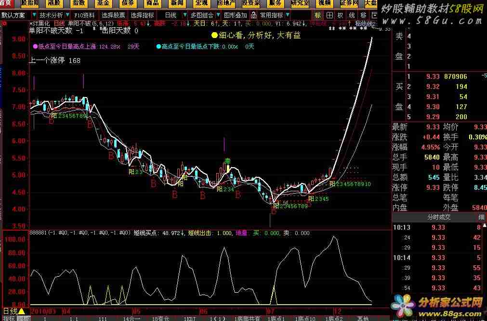Click the yellow dot before 细心看
This screenshot has width=487, height=321.
pos(214,36)
